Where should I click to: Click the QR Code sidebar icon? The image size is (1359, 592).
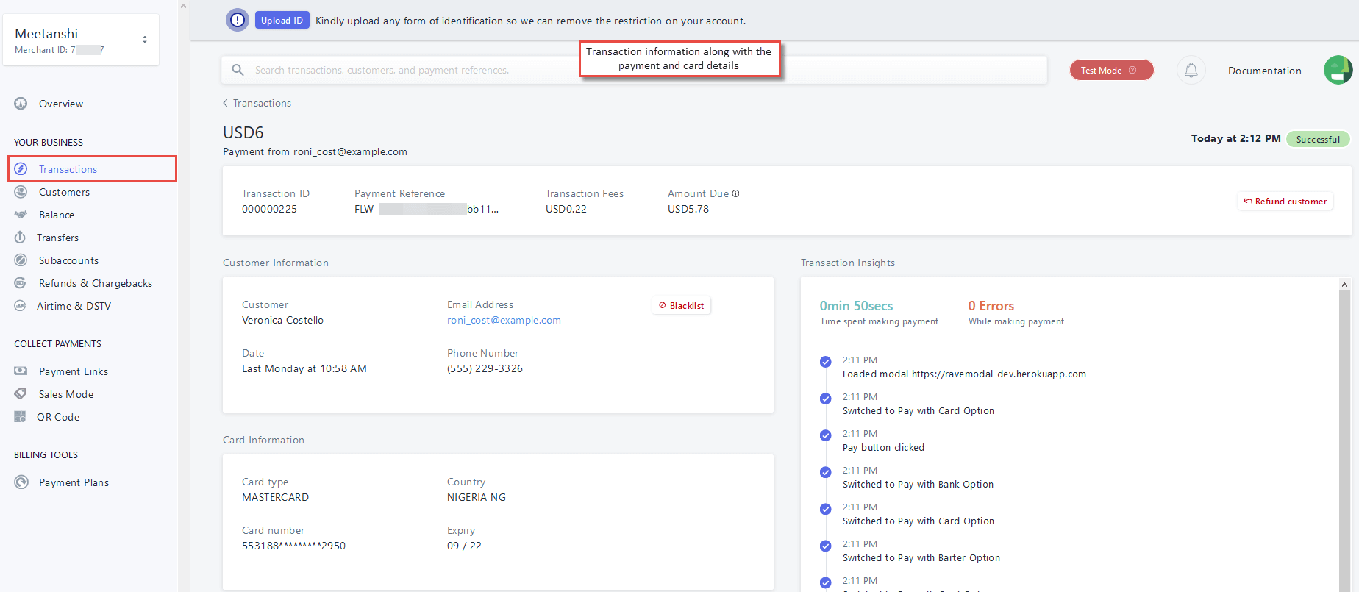pos(20,417)
